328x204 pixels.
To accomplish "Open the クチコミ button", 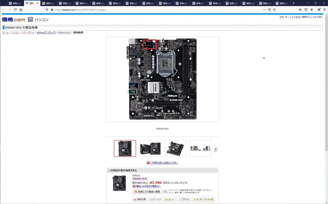I will coord(184,200).
